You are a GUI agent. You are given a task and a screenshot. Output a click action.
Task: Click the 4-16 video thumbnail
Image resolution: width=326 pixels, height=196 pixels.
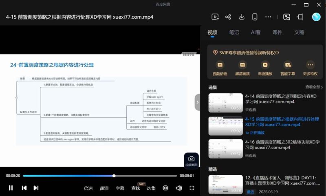226,149
